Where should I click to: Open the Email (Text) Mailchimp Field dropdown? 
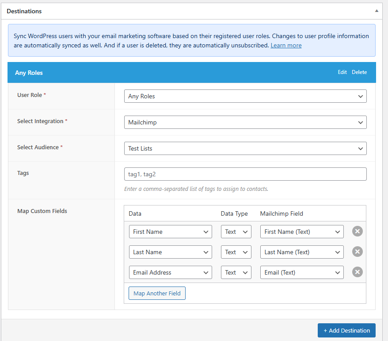pos(302,272)
